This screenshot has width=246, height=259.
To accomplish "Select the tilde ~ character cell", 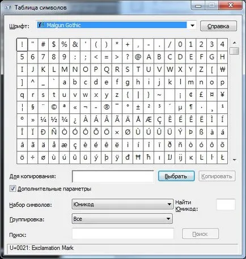I will click(x=159, y=95).
